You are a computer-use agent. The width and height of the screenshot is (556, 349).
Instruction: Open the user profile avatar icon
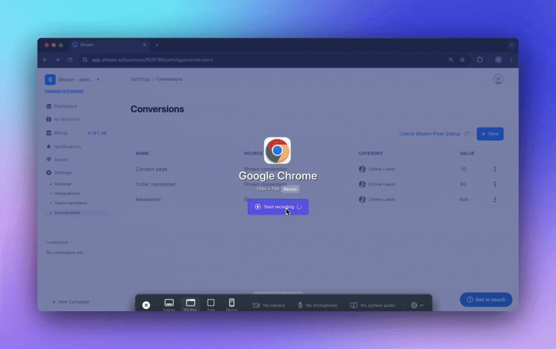(498, 79)
